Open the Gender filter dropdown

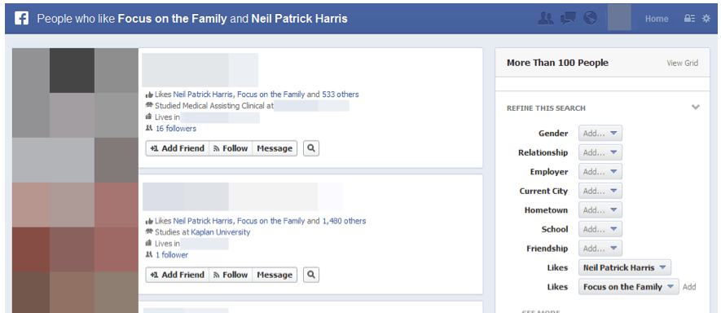pos(600,134)
